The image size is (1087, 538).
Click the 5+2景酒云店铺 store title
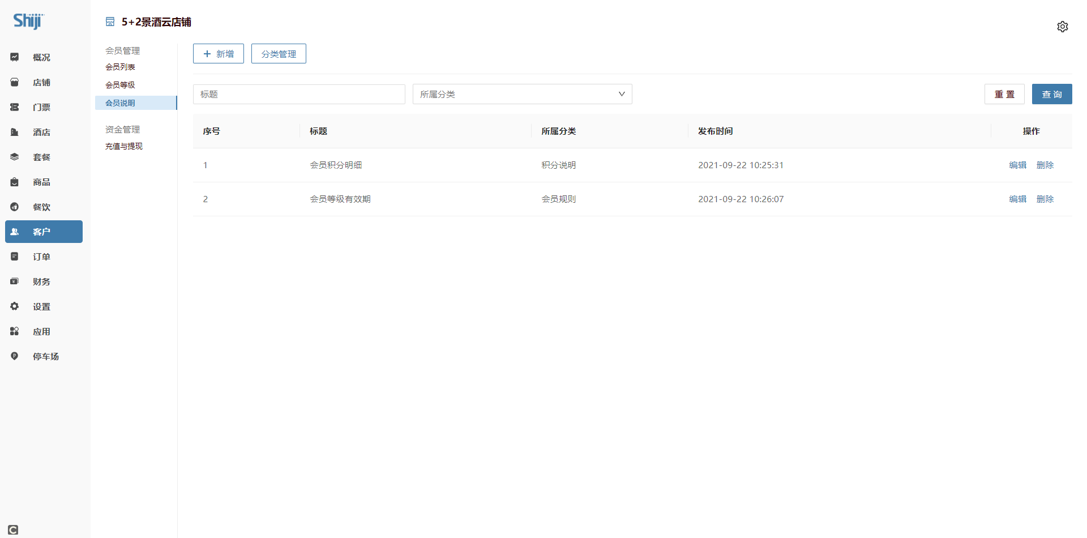pos(156,22)
